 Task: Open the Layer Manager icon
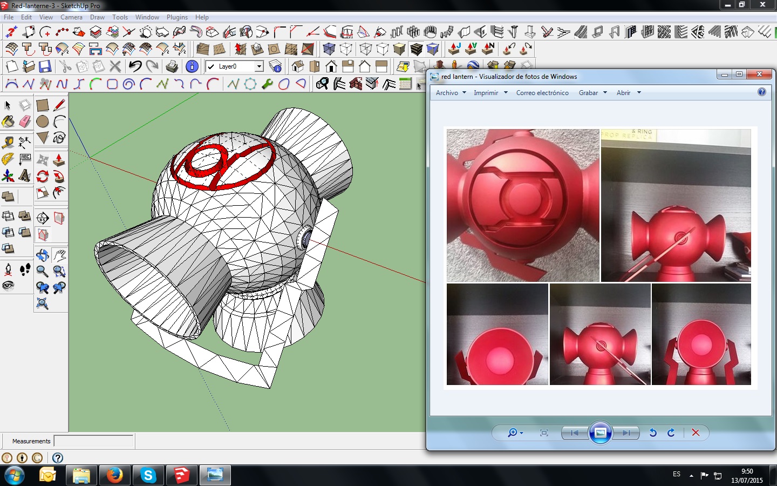[275, 66]
